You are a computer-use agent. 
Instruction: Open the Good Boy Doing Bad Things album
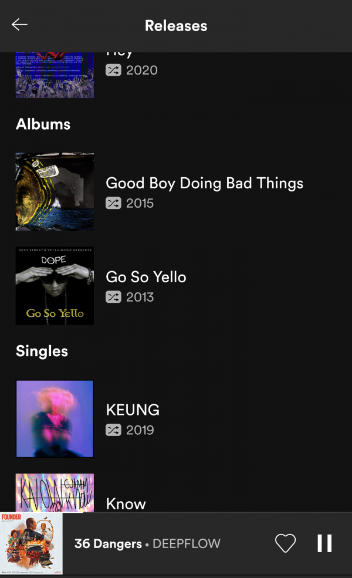click(x=204, y=183)
